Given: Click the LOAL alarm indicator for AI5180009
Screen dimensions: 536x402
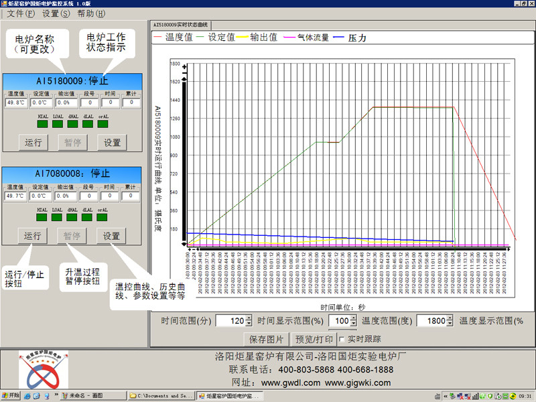Looking at the screenshot, I should (58, 123).
